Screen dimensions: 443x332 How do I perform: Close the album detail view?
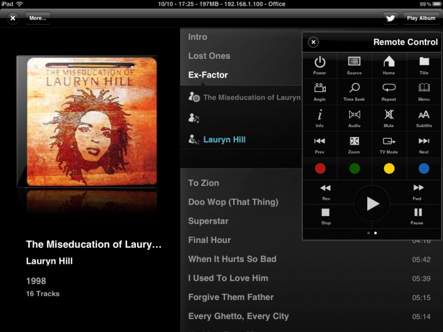[x=13, y=18]
